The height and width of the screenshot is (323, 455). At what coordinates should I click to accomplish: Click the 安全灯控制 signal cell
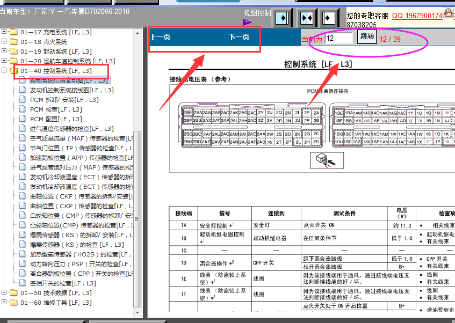[x=225, y=225]
